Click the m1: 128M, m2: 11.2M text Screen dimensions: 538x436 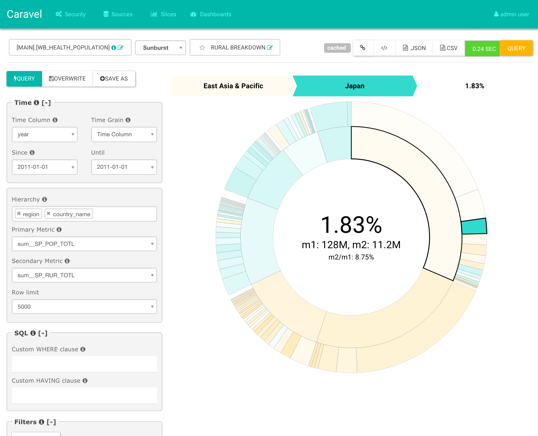[x=351, y=245]
